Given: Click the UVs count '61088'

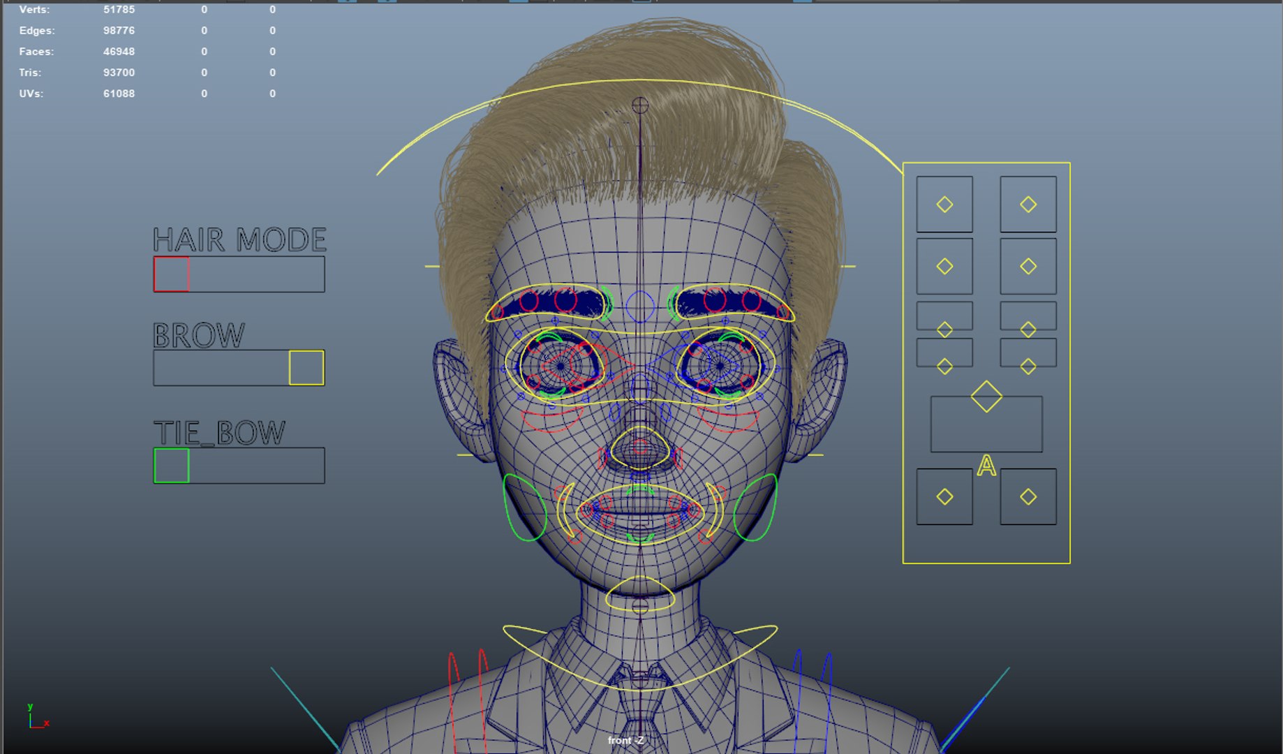Looking at the screenshot, I should coord(119,94).
